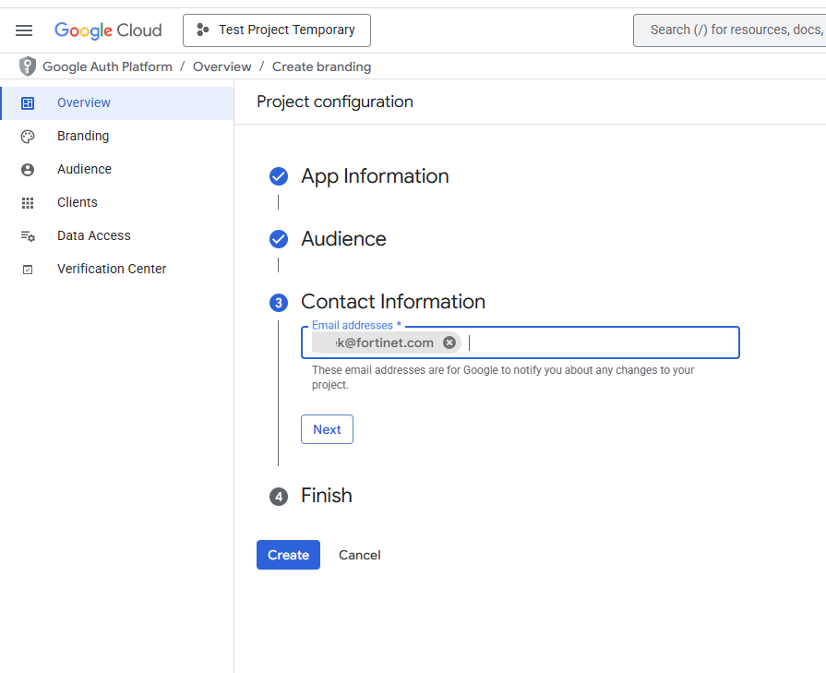Click the Create button
The height and width of the screenshot is (673, 826).
[288, 555]
